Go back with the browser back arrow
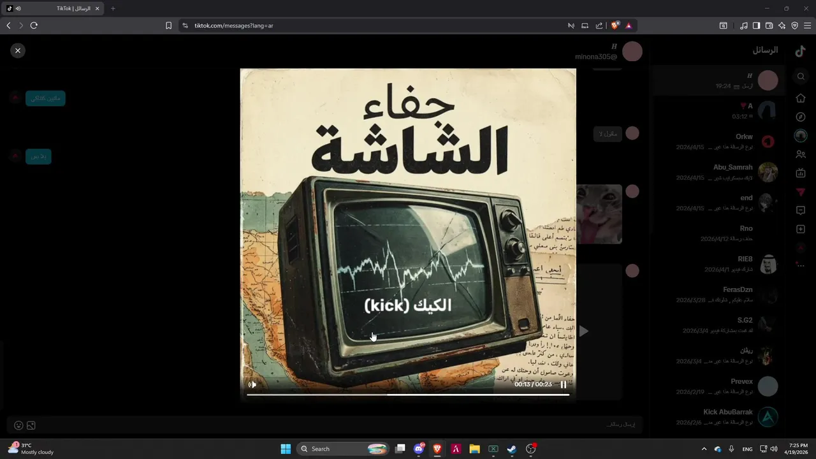816x459 pixels. (x=8, y=25)
